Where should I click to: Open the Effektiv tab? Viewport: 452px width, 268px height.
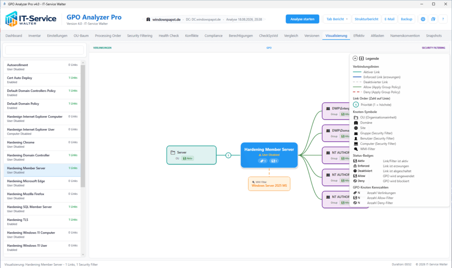pyautogui.click(x=359, y=36)
